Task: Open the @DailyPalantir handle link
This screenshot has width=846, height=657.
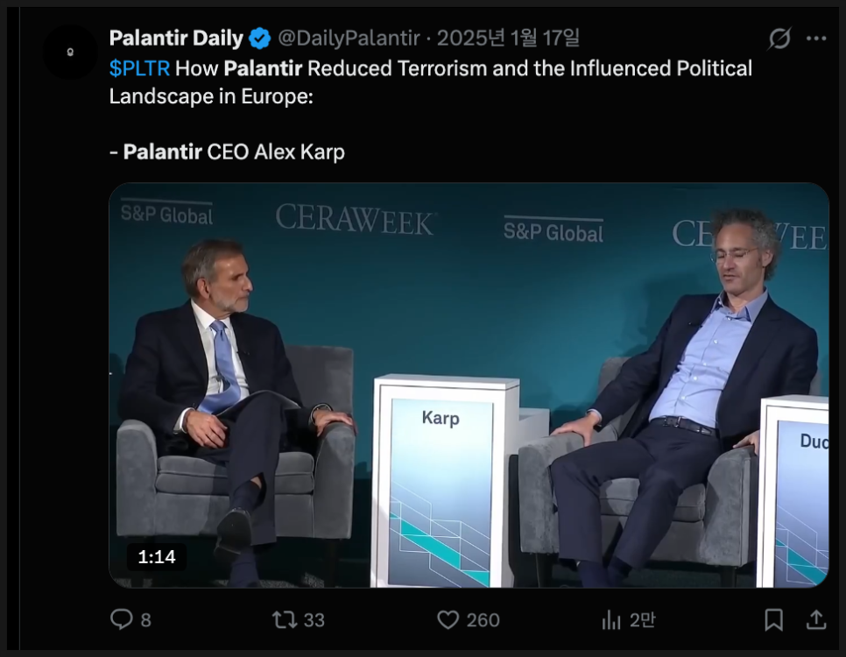Action: [349, 39]
